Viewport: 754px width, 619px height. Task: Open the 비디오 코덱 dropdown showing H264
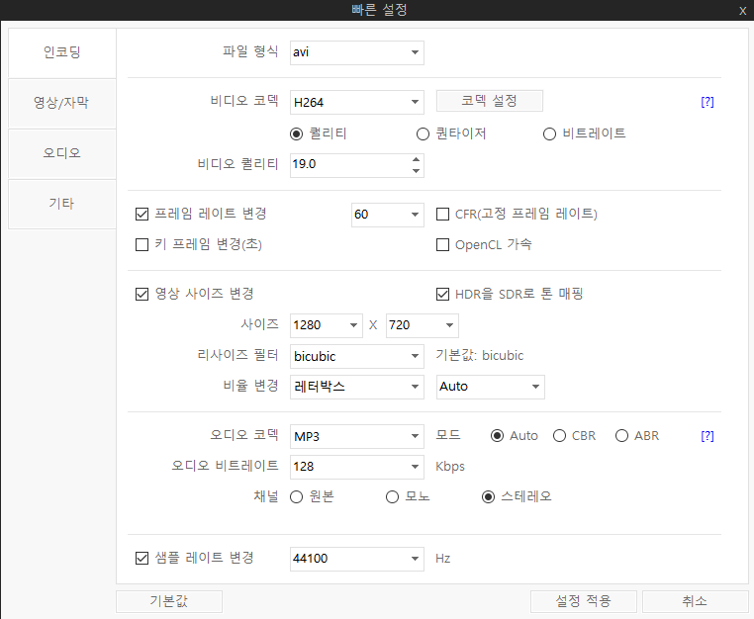(357, 103)
